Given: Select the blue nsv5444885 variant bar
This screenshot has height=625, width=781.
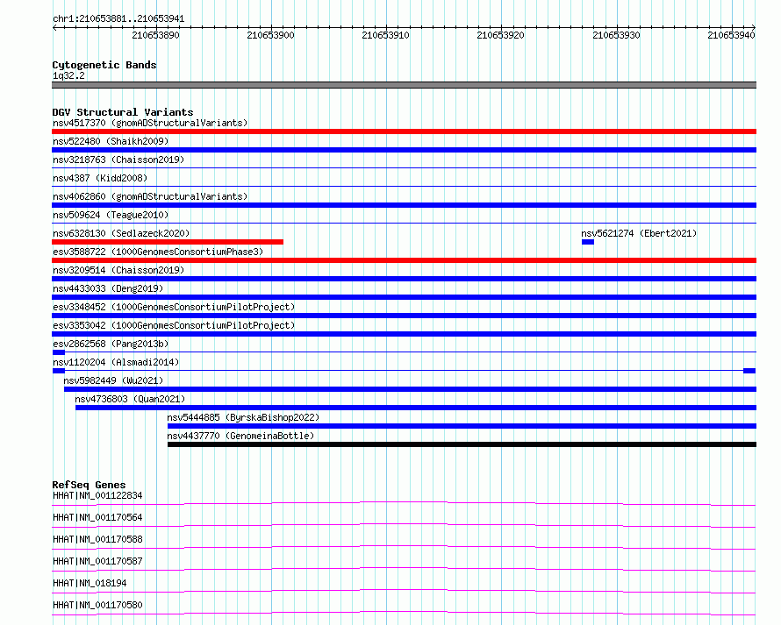Looking at the screenshot, I should pos(462,426).
